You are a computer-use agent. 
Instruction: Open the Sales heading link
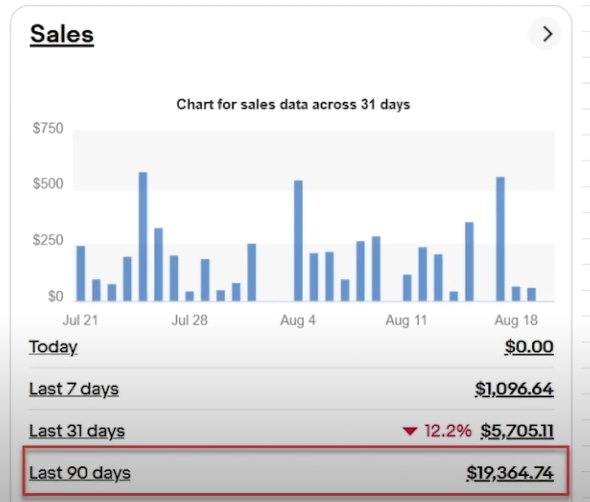click(x=61, y=34)
